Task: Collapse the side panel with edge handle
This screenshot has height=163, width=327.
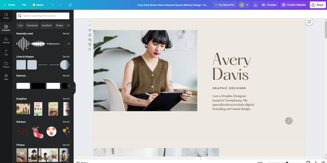Action: (75, 88)
